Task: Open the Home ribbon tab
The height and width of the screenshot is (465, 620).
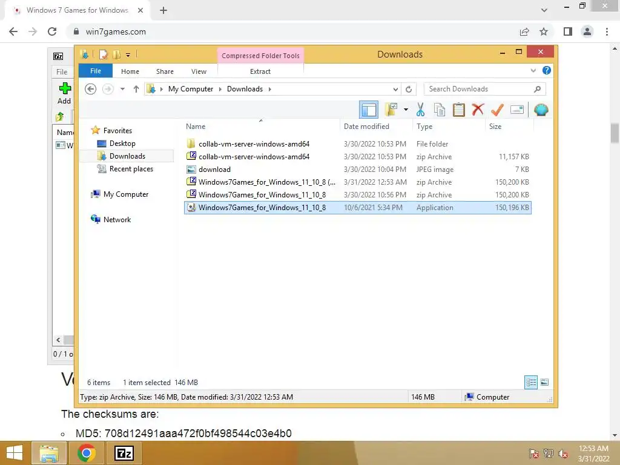Action: pyautogui.click(x=130, y=71)
